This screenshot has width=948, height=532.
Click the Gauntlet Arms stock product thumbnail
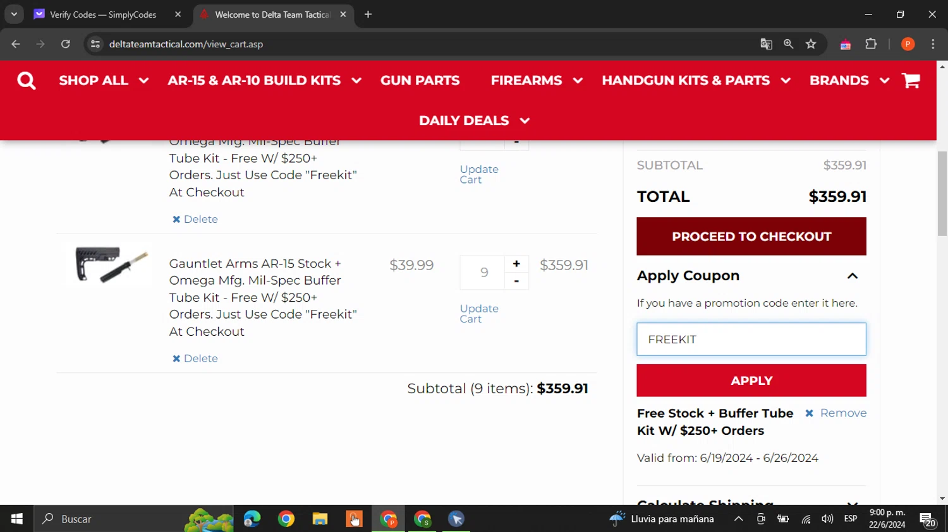110,264
